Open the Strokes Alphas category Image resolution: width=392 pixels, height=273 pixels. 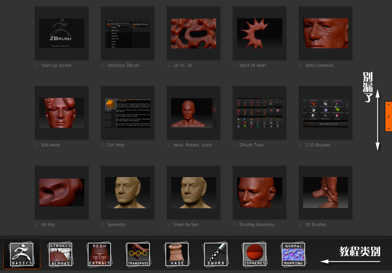pyautogui.click(x=60, y=254)
